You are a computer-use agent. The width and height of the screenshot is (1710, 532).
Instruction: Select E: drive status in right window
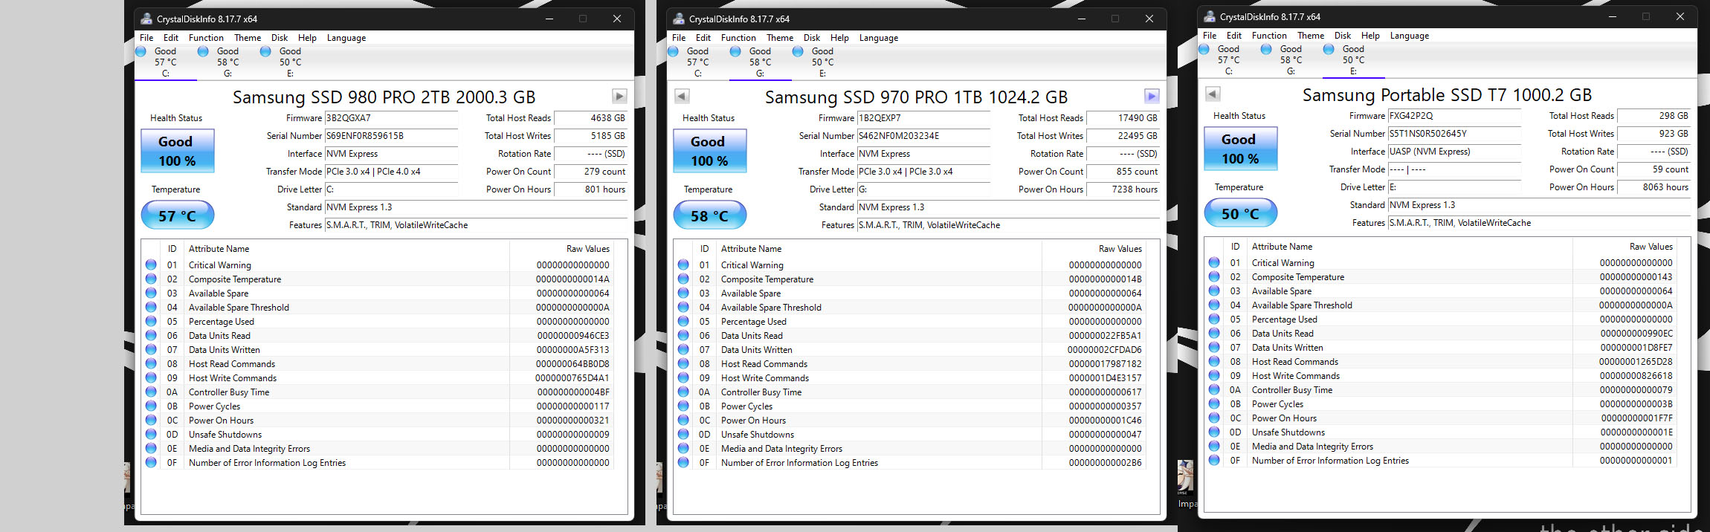click(1353, 60)
